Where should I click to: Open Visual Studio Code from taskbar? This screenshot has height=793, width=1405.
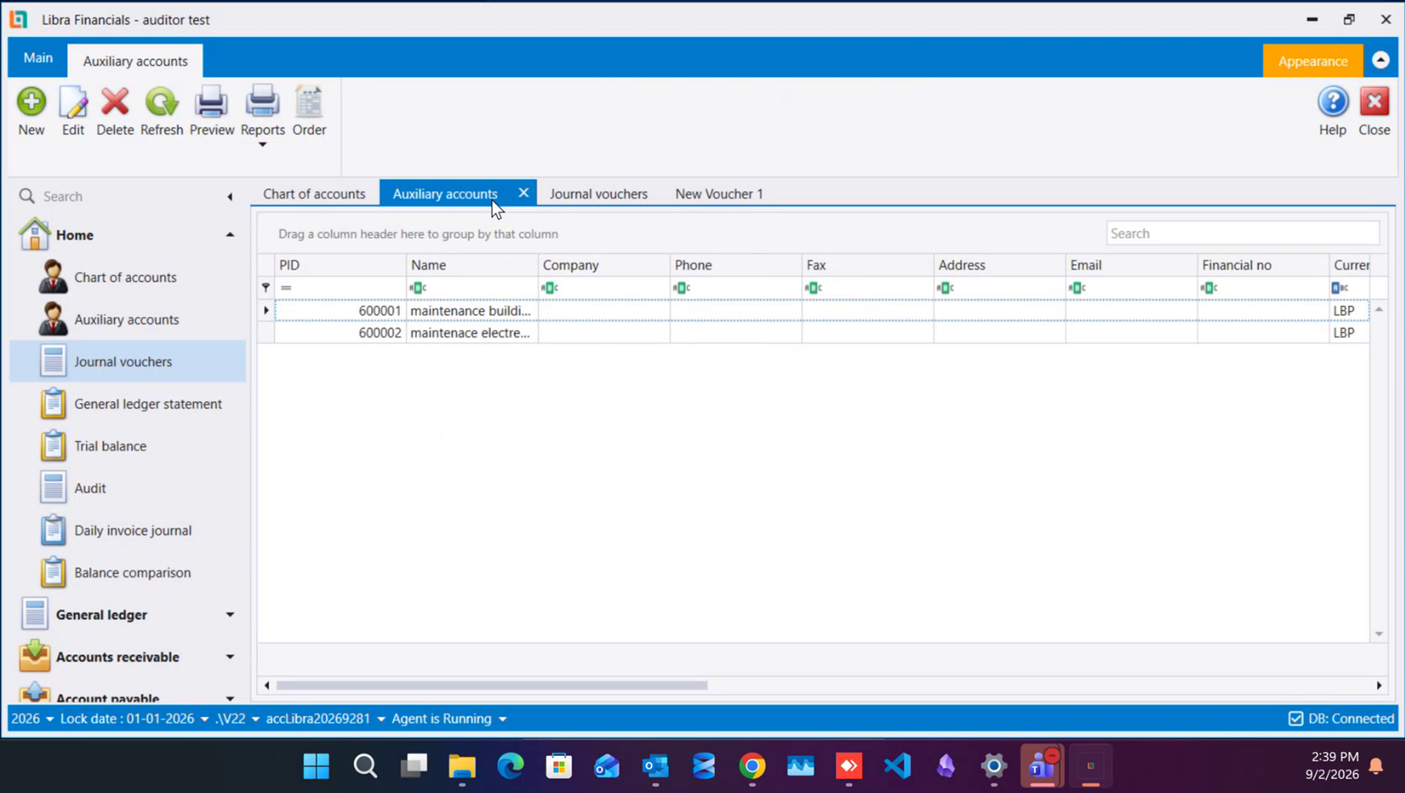(x=897, y=766)
